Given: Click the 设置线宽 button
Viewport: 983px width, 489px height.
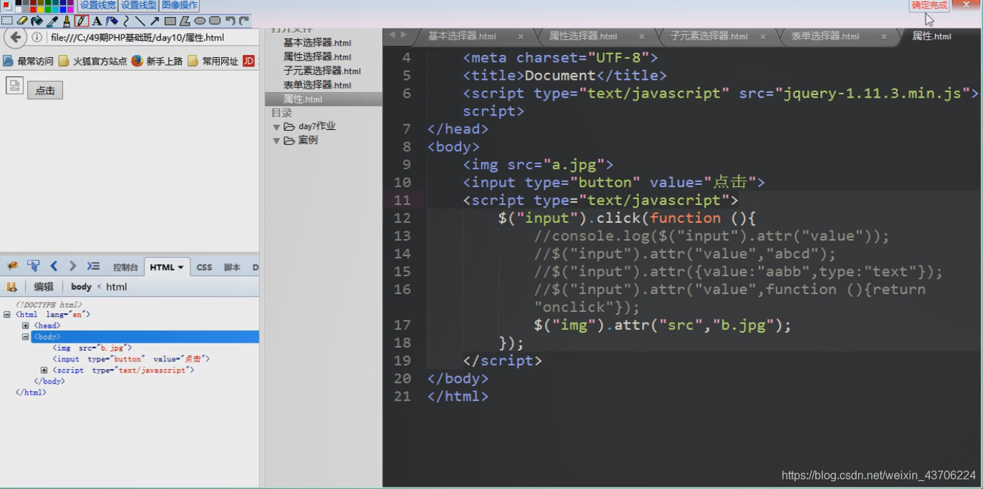Looking at the screenshot, I should coord(97,6).
